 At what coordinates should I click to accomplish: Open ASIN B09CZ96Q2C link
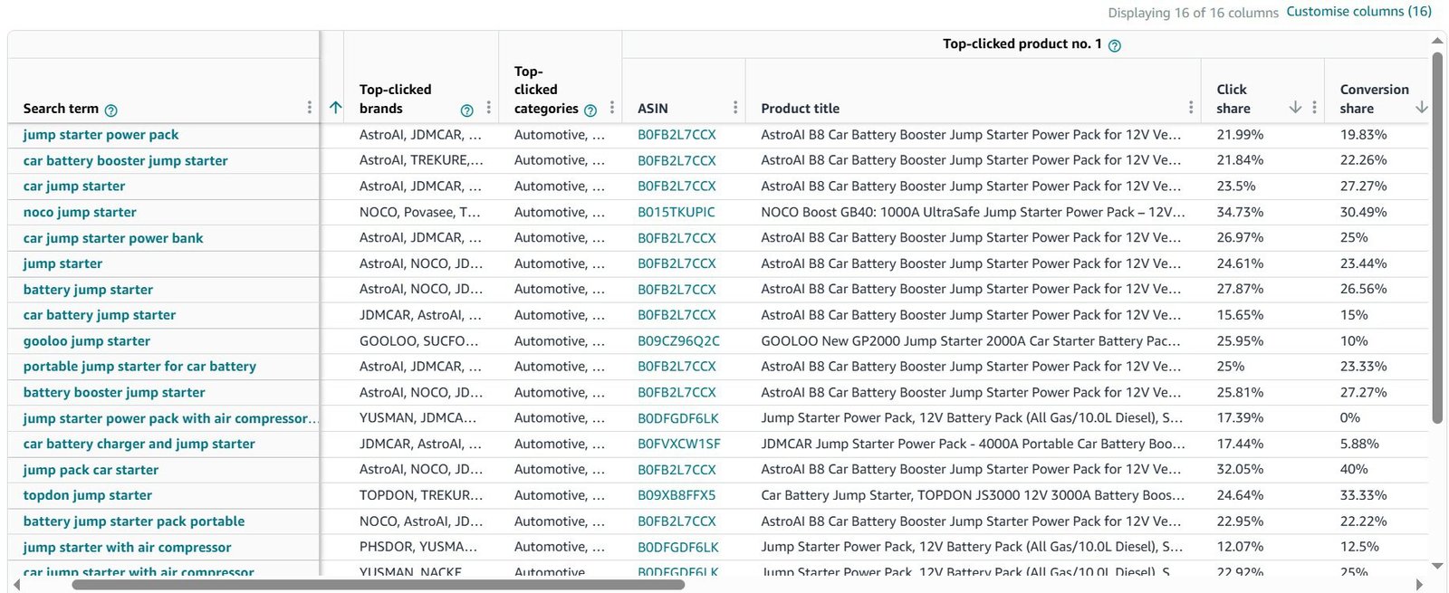pos(678,341)
